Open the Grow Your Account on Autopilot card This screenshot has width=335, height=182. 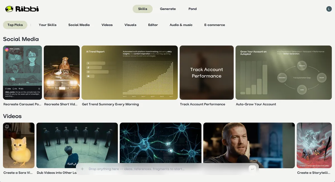(x=284, y=73)
